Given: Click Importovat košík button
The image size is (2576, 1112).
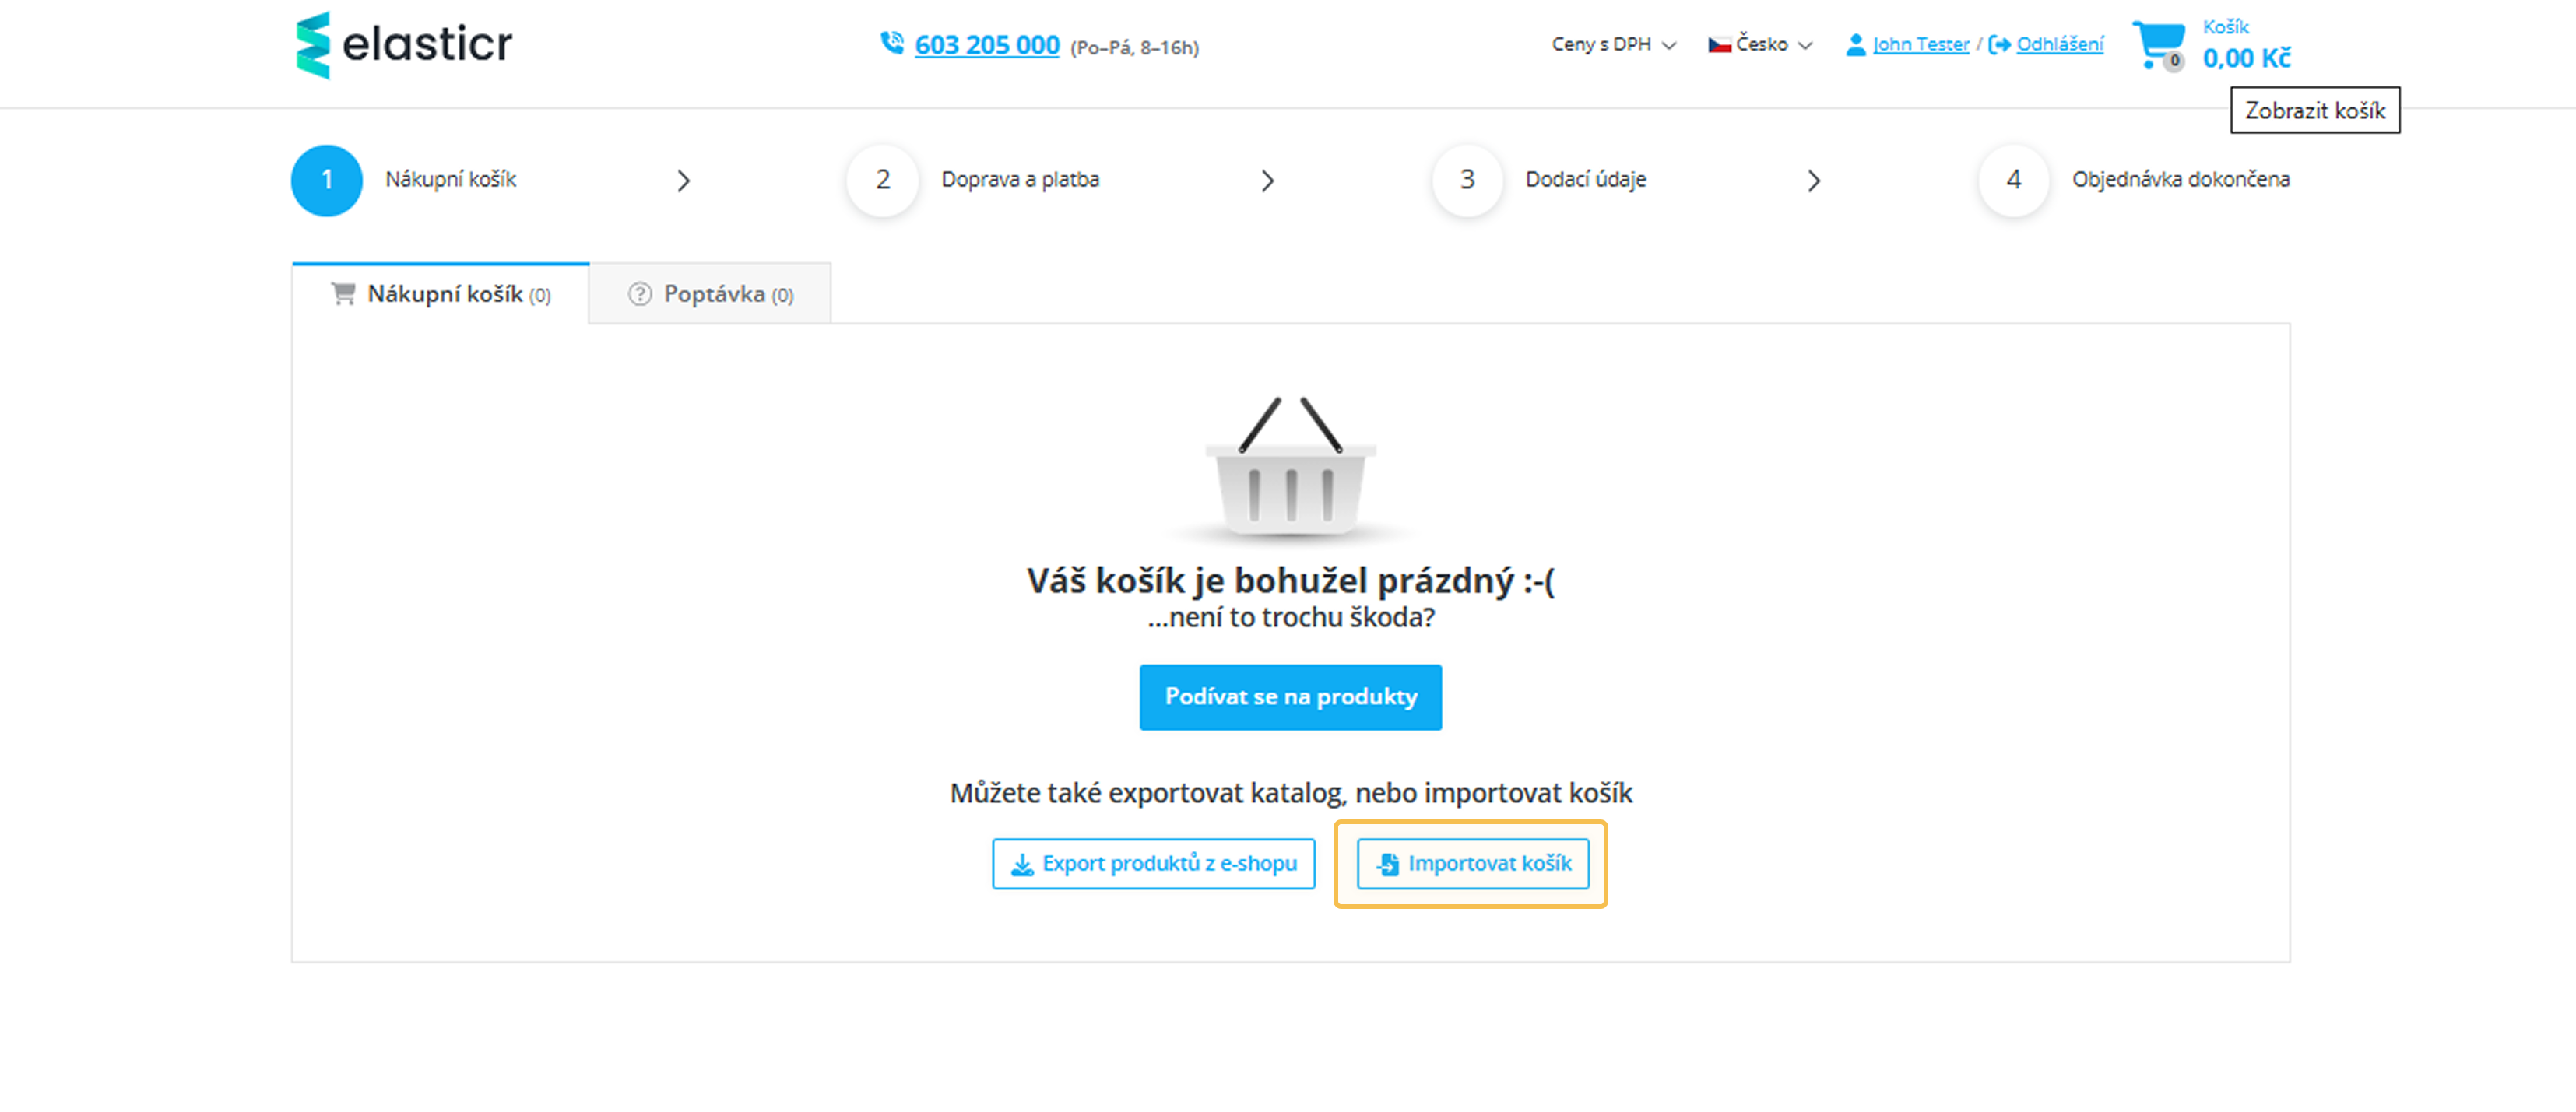Looking at the screenshot, I should pos(1472,863).
